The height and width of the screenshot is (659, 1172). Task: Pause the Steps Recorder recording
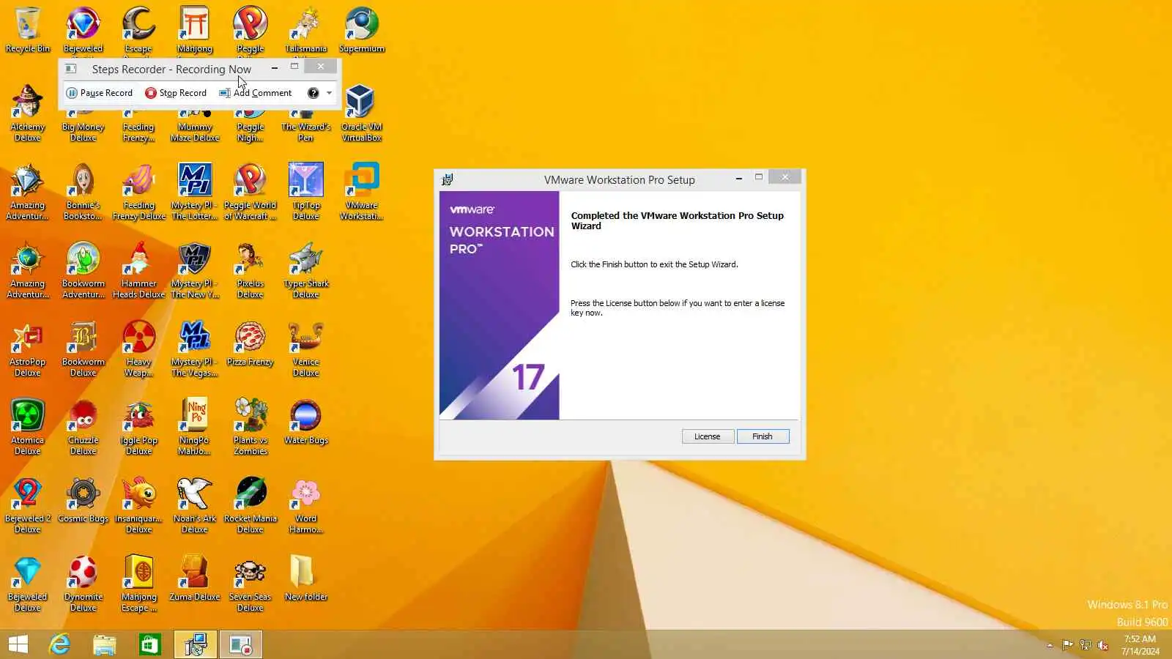pos(100,93)
